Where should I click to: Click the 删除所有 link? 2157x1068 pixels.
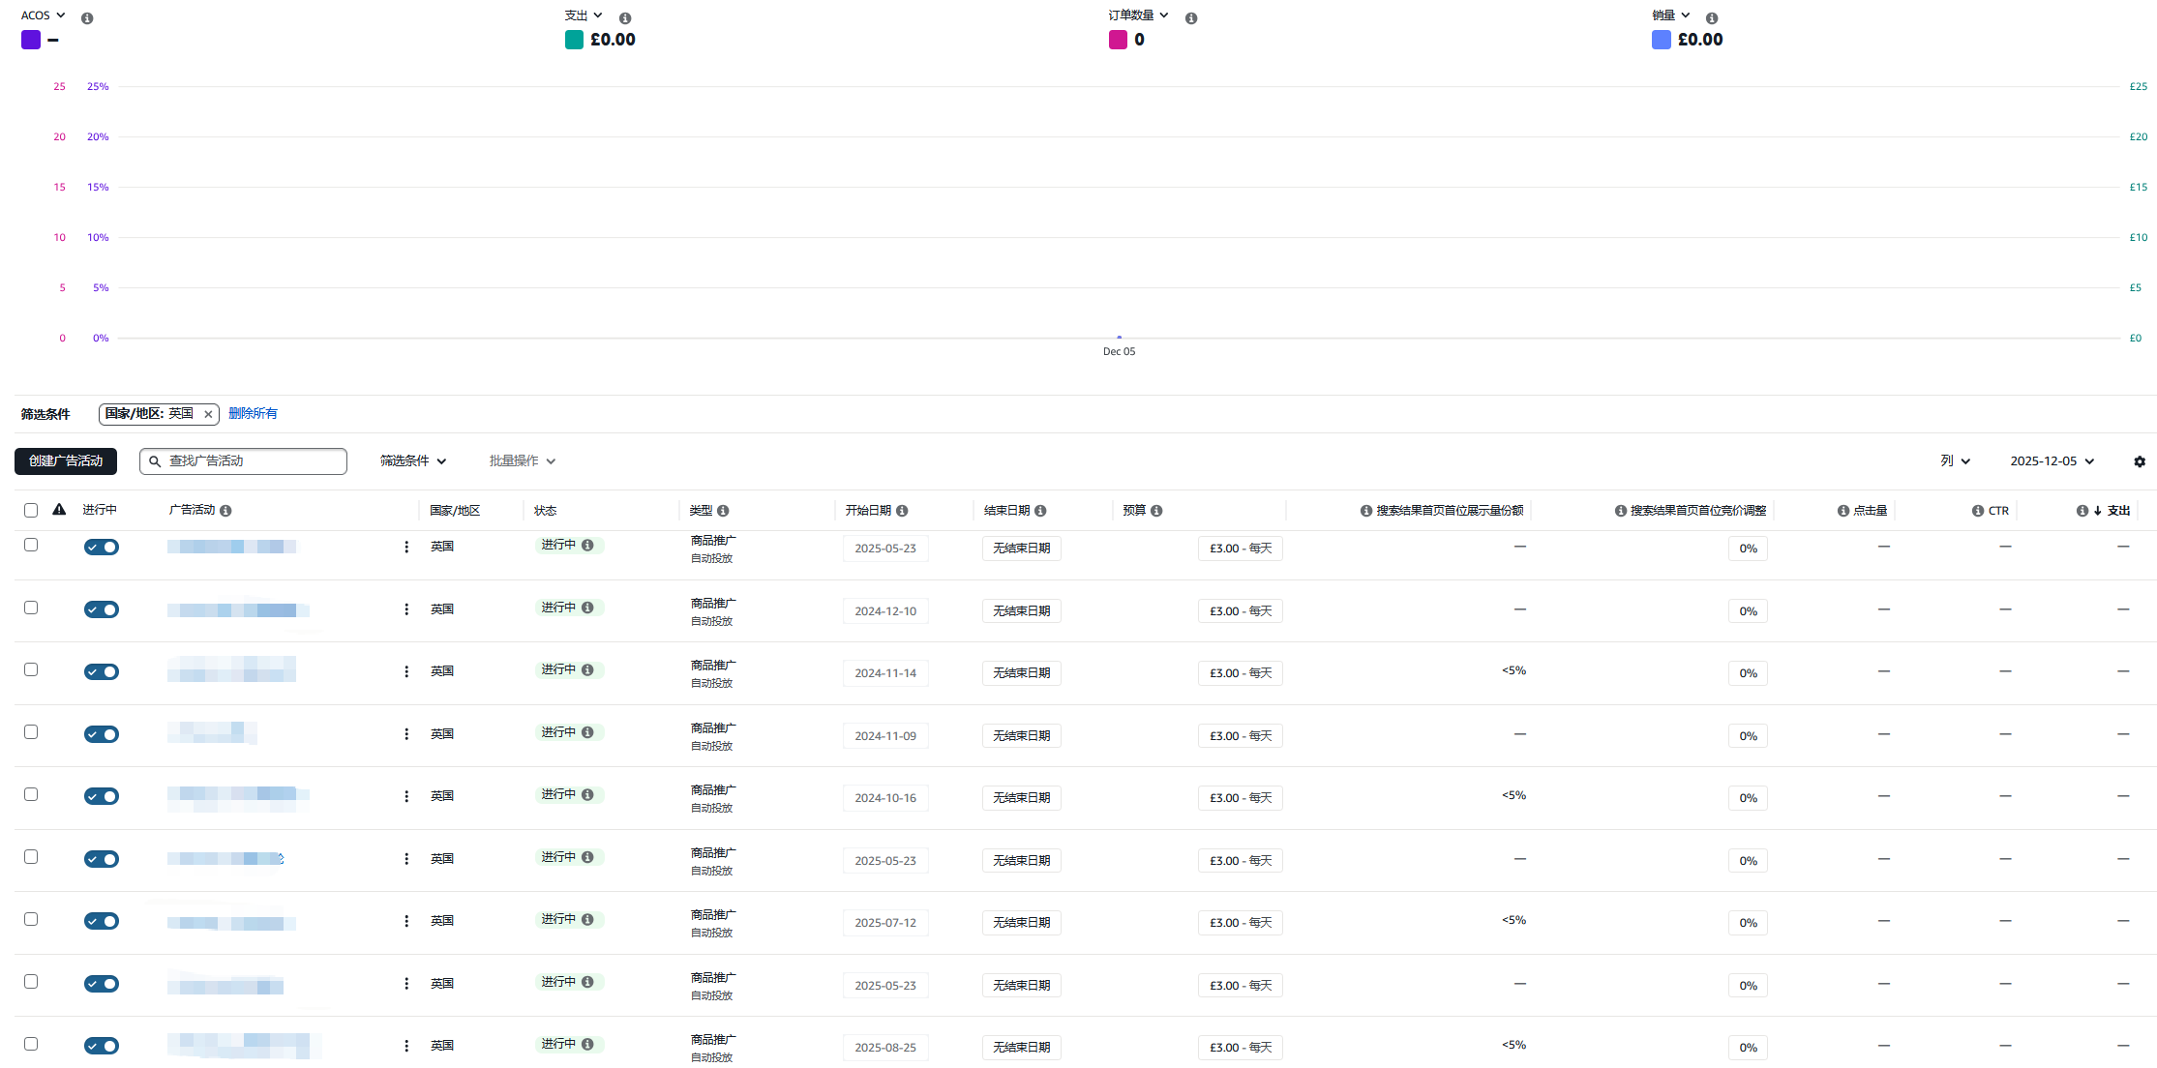coord(253,414)
